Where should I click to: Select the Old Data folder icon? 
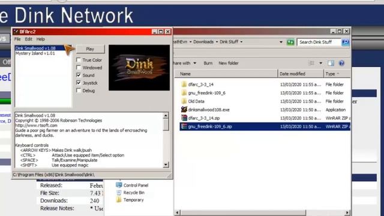coord(184,101)
